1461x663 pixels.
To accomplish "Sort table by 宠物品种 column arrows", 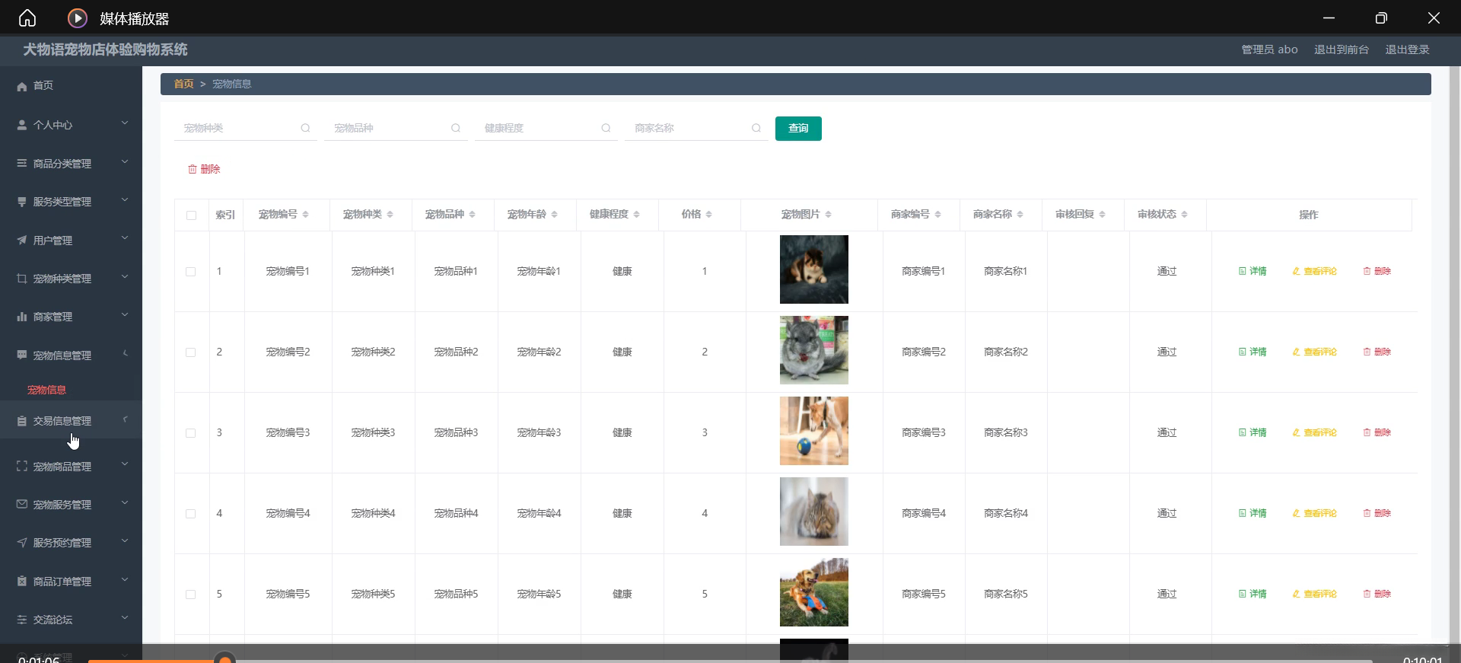I will 472,215.
